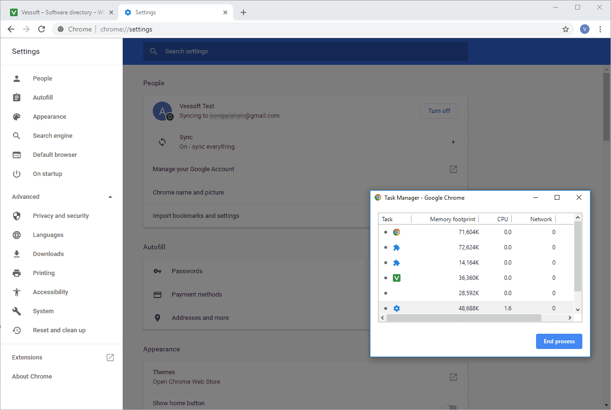
Task: Open the profile avatar in the toolbar
Action: click(x=585, y=29)
